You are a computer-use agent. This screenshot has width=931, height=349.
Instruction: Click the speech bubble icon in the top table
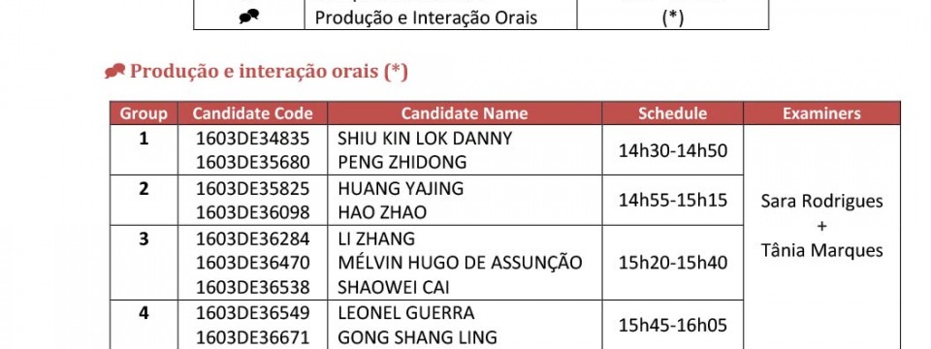point(249,17)
